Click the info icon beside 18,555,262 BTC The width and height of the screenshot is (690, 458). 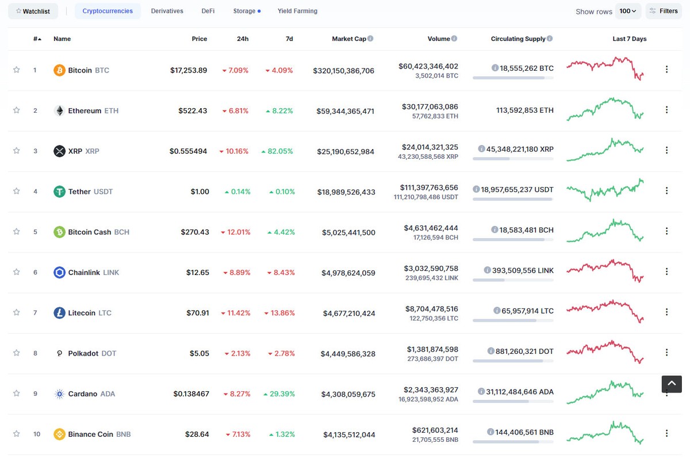tap(495, 67)
